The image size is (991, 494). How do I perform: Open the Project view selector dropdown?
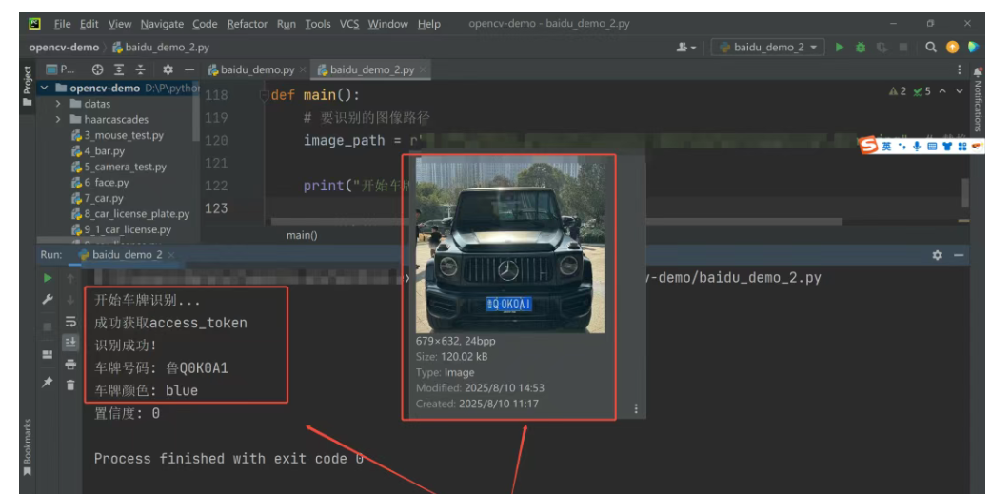click(60, 69)
